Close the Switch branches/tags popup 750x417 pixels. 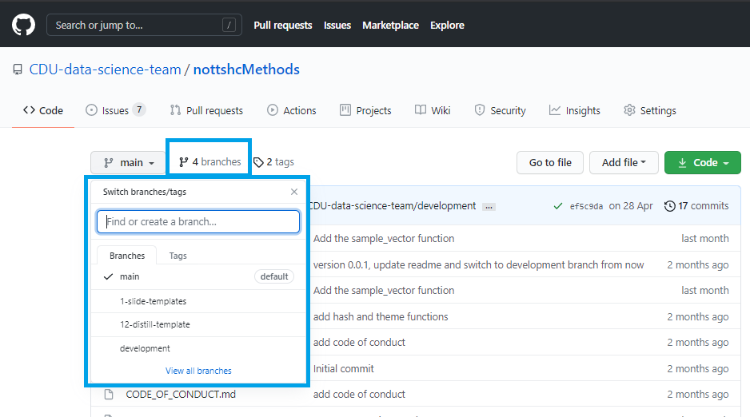coord(294,192)
